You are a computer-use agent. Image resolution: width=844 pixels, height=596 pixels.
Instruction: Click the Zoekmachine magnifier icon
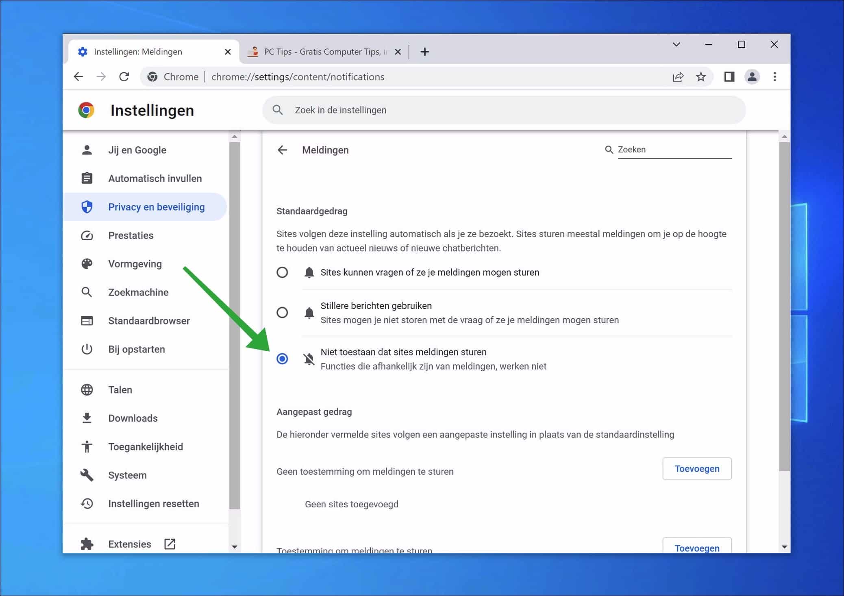pyautogui.click(x=87, y=292)
